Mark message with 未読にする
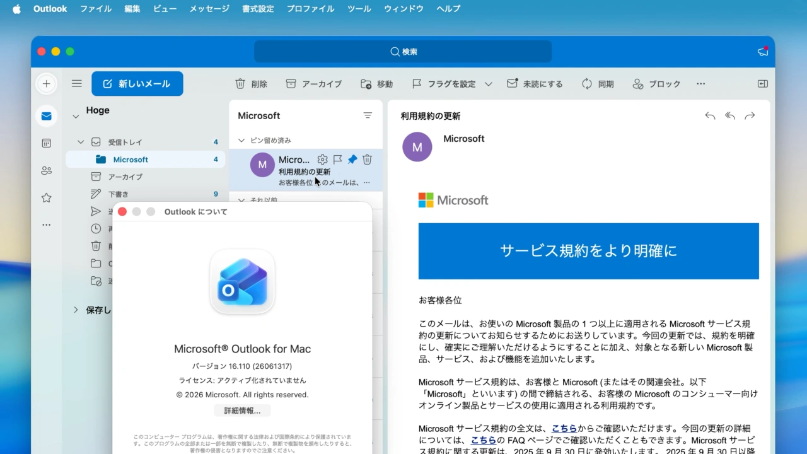807x454 pixels. 535,84
